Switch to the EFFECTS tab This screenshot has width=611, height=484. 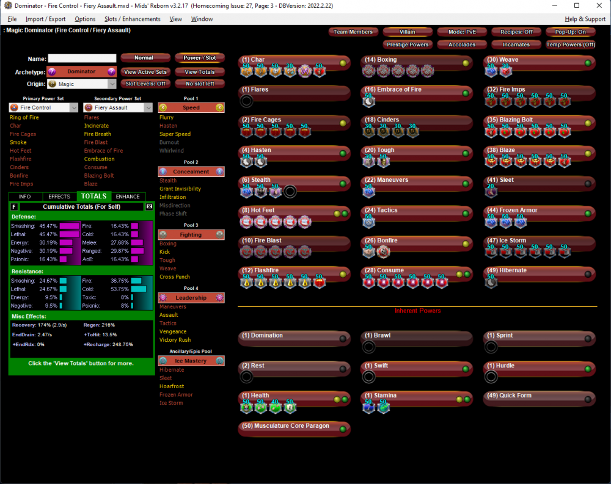59,197
